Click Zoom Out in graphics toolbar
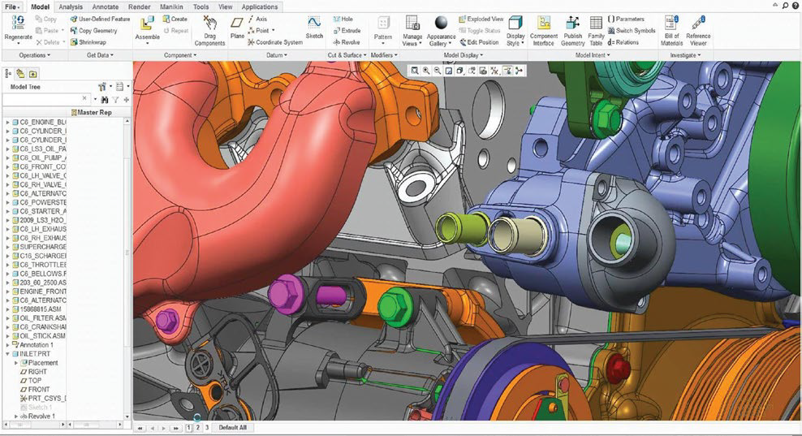This screenshot has height=436, width=802. [x=438, y=71]
